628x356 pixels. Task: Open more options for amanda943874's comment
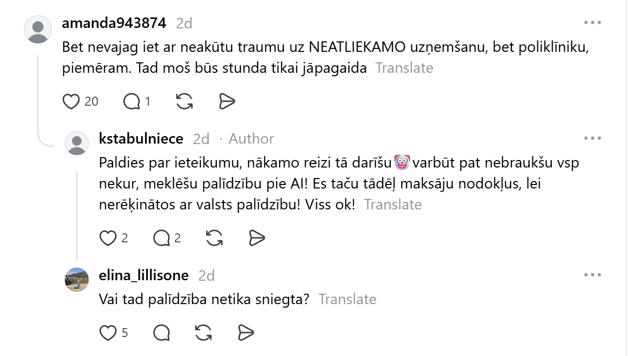(x=593, y=23)
